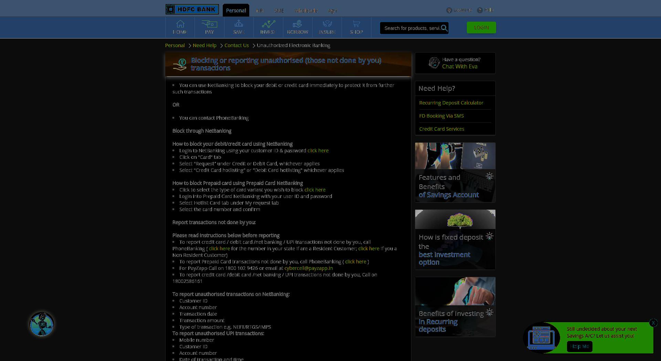This screenshot has height=361, width=661.
Task: Click the cybercell@payzapp.in email link
Action: click(308, 268)
